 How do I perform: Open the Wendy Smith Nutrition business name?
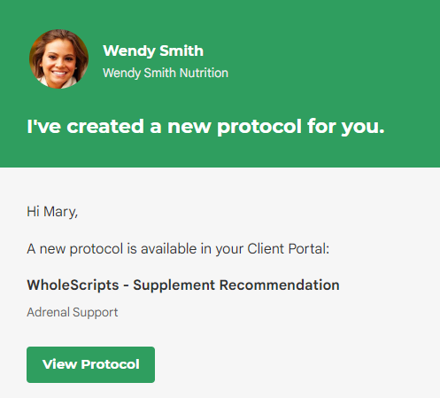pos(166,73)
